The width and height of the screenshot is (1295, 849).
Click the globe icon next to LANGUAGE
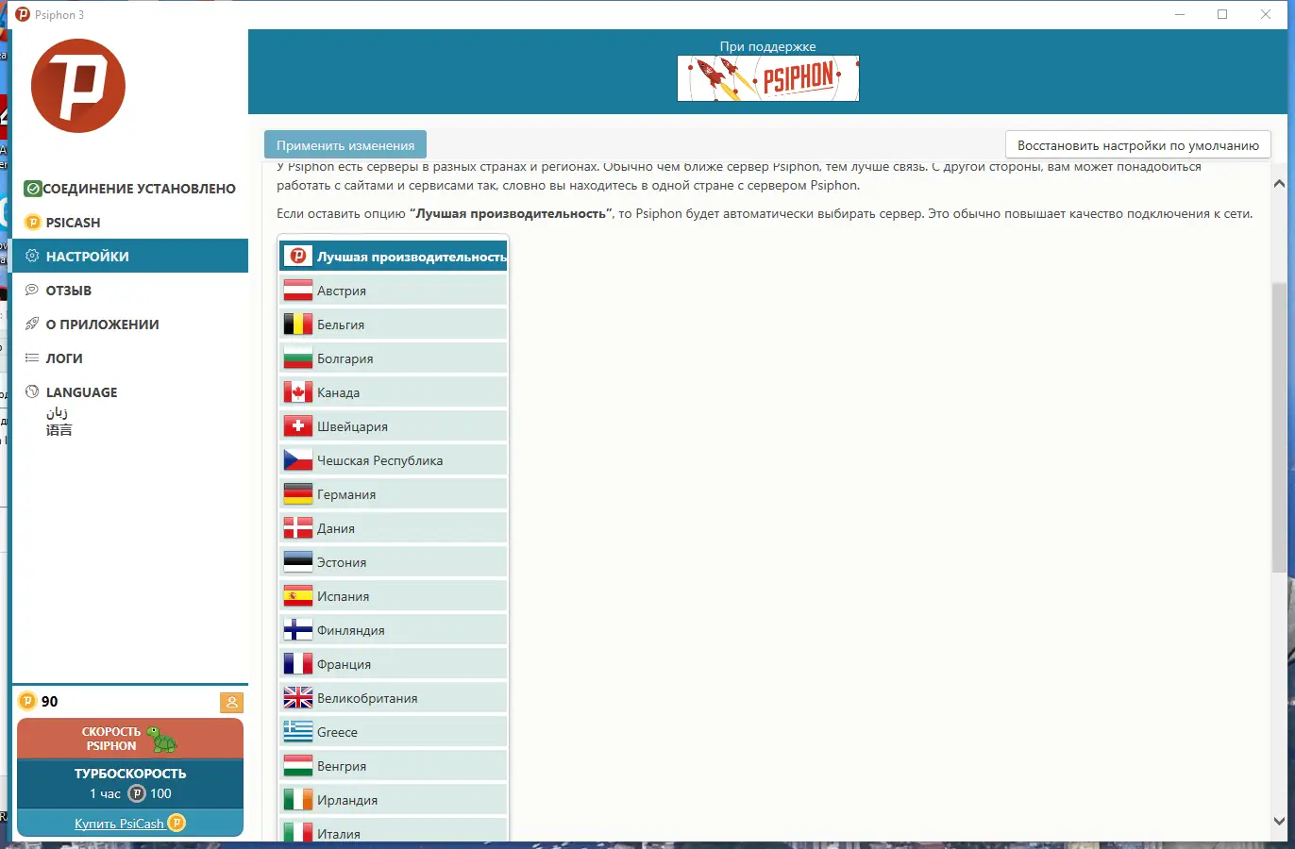tap(32, 391)
